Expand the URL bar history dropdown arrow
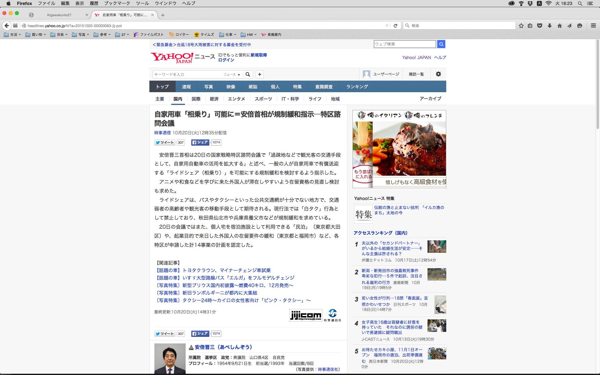The width and height of the screenshot is (600, 375). [387, 26]
